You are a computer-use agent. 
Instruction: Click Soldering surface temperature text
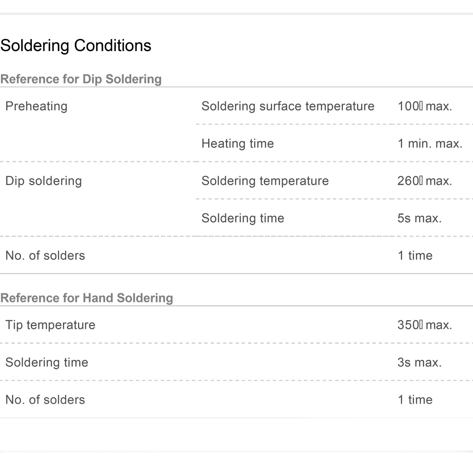click(x=288, y=106)
